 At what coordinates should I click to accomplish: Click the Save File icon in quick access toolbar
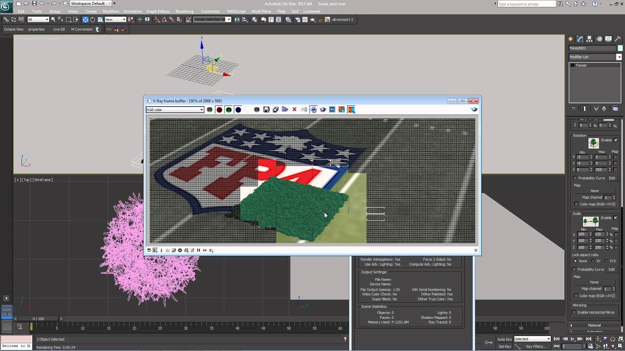pyautogui.click(x=34, y=3)
